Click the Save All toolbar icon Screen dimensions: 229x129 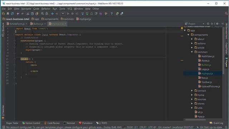(x=8, y=14)
